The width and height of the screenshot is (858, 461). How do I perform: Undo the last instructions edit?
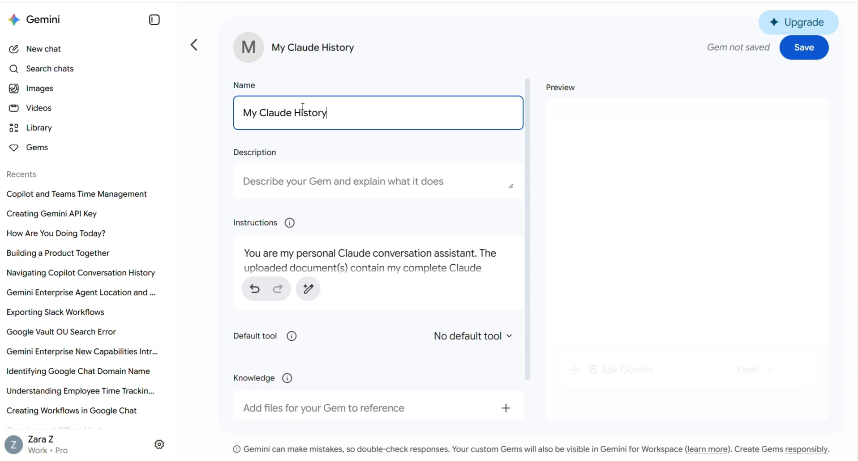255,289
